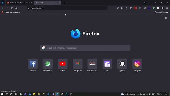Switch to the Mock API tab
This screenshot has width=170, height=96.
(x=19, y=3)
